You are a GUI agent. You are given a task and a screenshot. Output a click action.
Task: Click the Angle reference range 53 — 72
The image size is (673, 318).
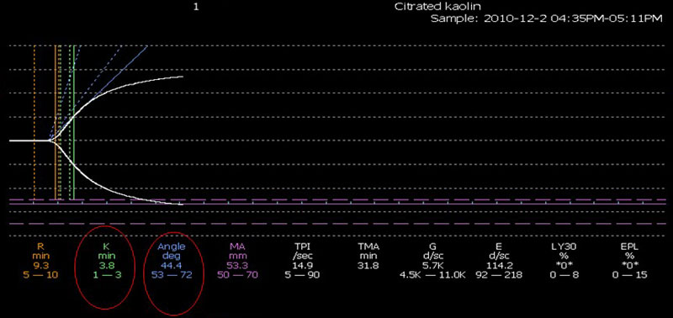[x=172, y=275]
